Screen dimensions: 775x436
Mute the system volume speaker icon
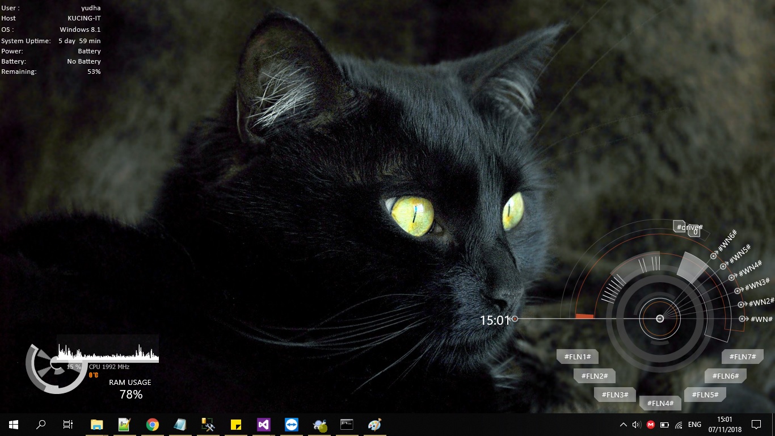(x=635, y=424)
